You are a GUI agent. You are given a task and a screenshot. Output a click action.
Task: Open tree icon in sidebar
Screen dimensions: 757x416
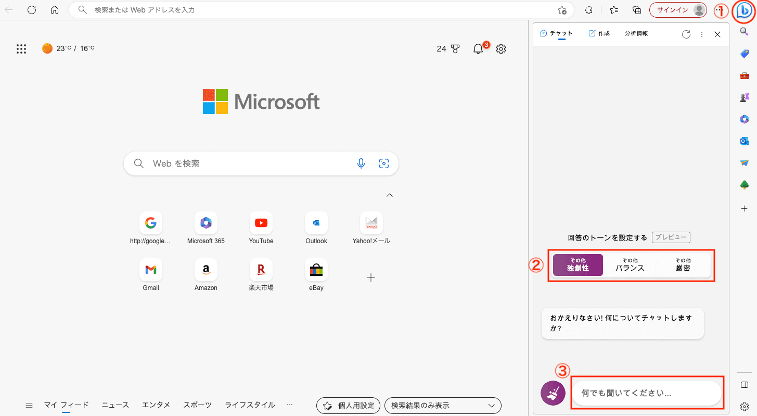click(x=745, y=185)
